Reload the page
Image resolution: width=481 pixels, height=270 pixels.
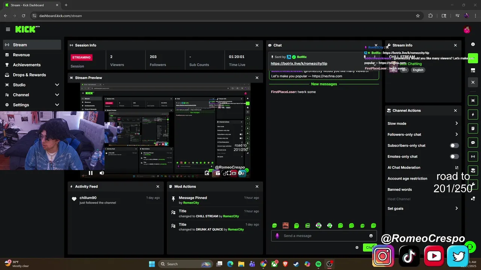point(23,16)
